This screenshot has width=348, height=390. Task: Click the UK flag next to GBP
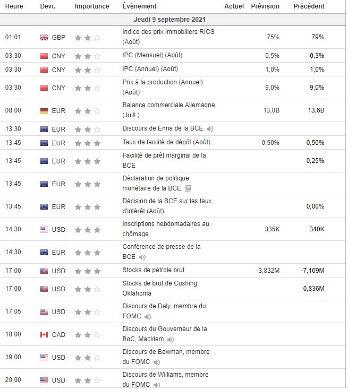(x=44, y=38)
